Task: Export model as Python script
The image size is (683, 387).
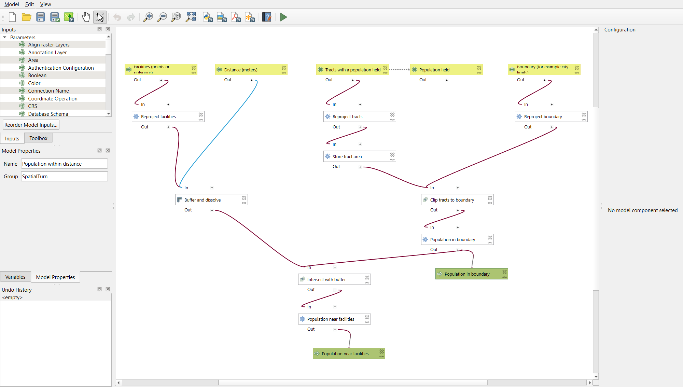Action: (208, 17)
